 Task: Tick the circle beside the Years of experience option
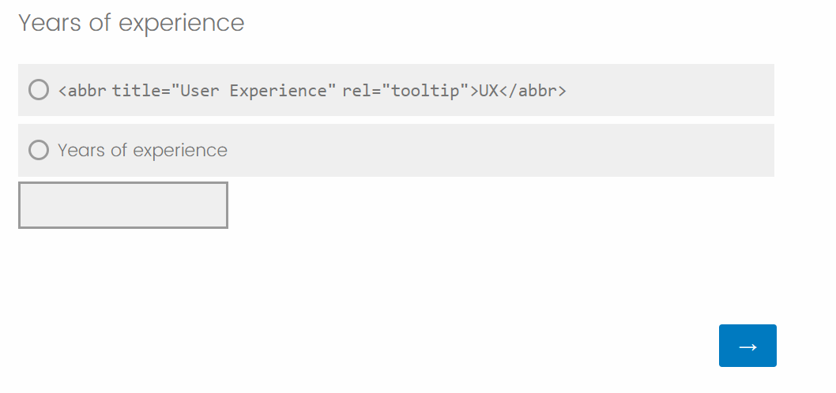click(x=39, y=150)
